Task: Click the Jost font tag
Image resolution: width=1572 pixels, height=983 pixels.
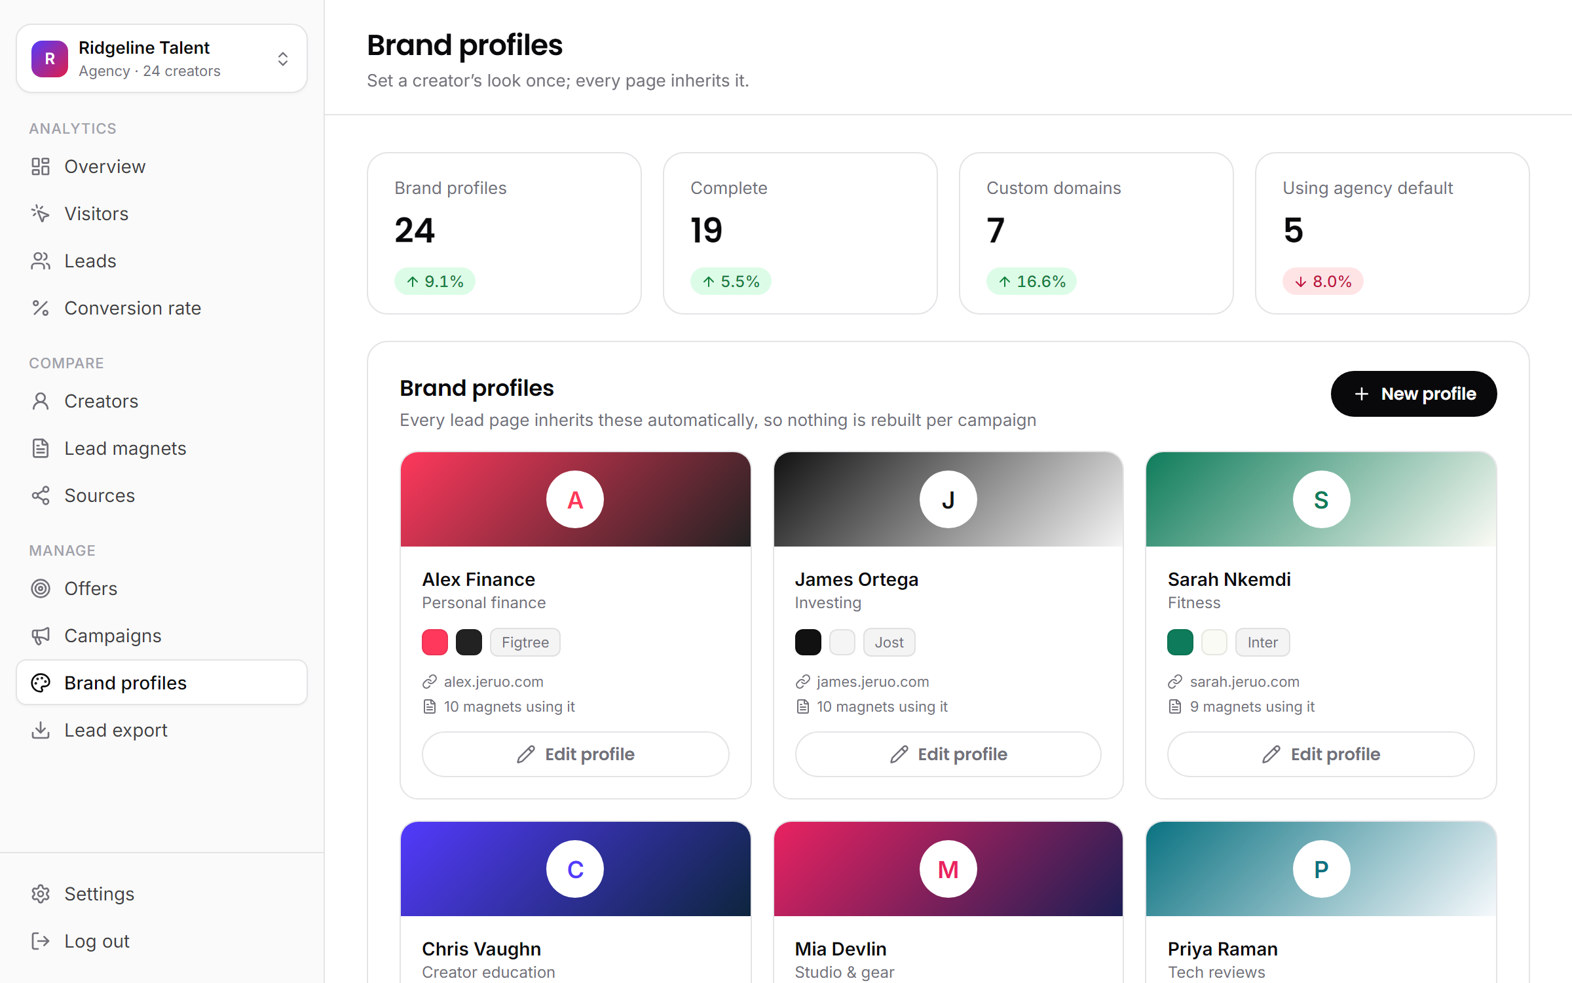Action: pos(889,642)
